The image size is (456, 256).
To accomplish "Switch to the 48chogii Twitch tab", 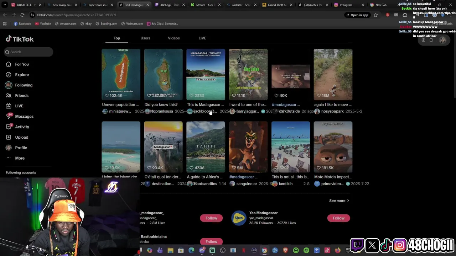I will pyautogui.click(x=170, y=5).
